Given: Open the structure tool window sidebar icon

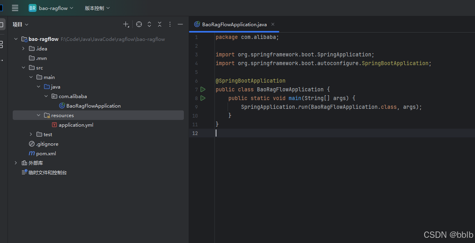Looking at the screenshot, I should pyautogui.click(x=2, y=44).
